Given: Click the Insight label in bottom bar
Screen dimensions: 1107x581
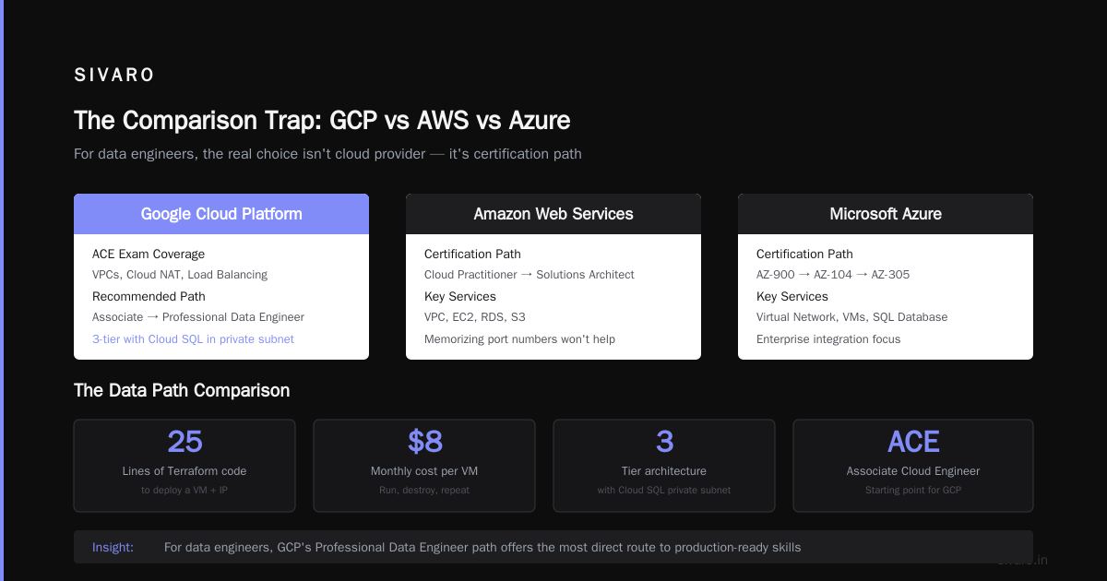Looking at the screenshot, I should [113, 547].
